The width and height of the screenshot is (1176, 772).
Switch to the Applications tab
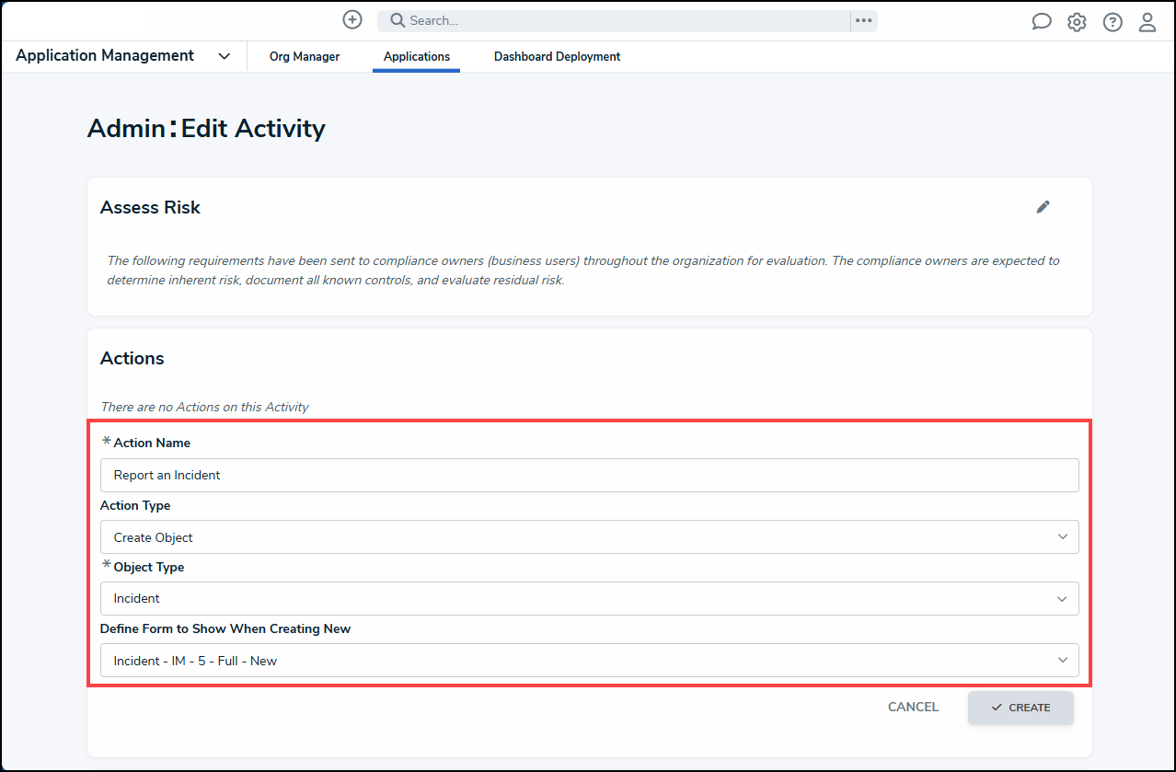pyautogui.click(x=417, y=57)
